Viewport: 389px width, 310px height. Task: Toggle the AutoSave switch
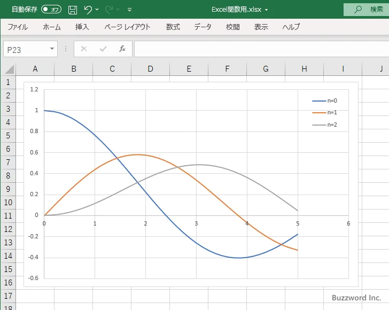51,10
